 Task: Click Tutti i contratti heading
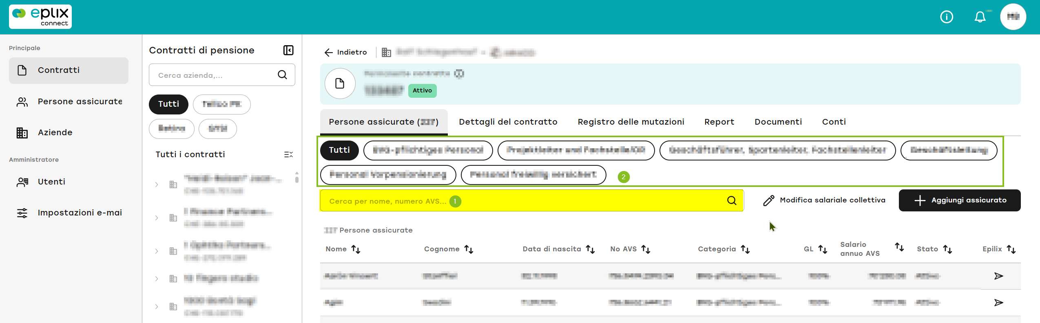coord(190,154)
